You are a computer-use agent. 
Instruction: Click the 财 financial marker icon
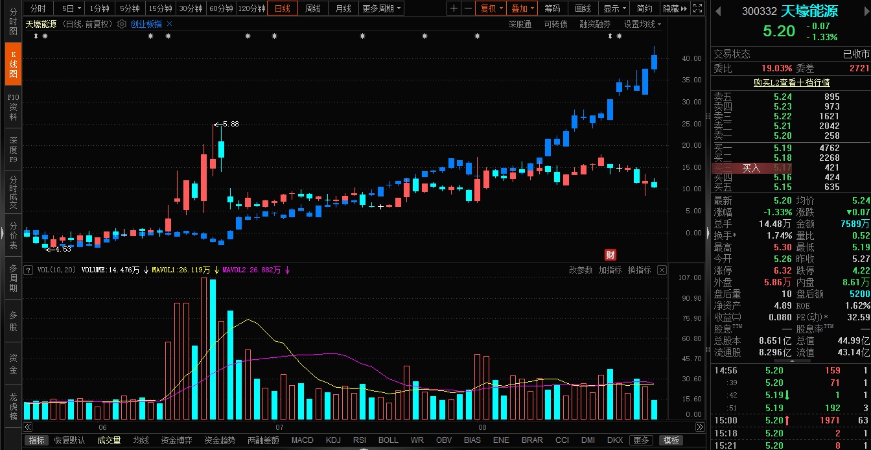click(610, 254)
